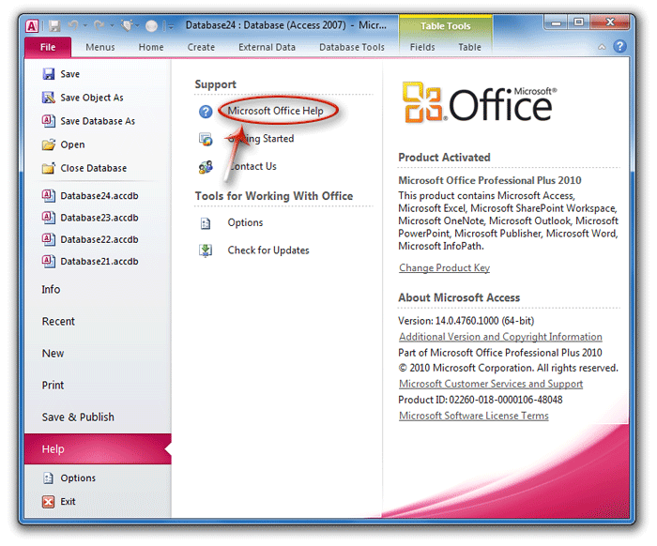Click the Database24.accdb file icon
Screen dimensions: 657x546
(x=49, y=195)
